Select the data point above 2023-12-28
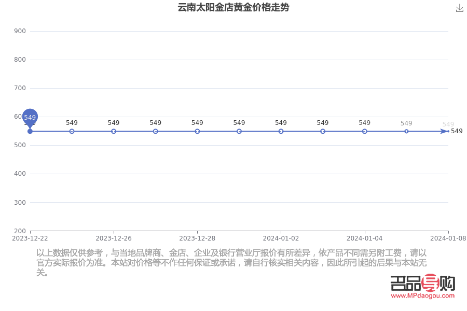 tap(197, 131)
